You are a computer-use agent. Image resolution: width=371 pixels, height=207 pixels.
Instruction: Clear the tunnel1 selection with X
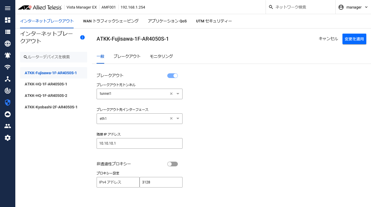[x=171, y=94]
